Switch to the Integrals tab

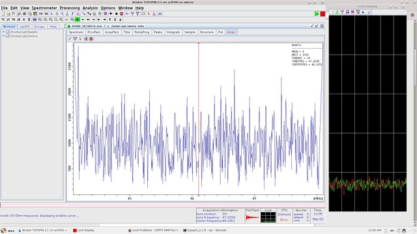pos(173,32)
